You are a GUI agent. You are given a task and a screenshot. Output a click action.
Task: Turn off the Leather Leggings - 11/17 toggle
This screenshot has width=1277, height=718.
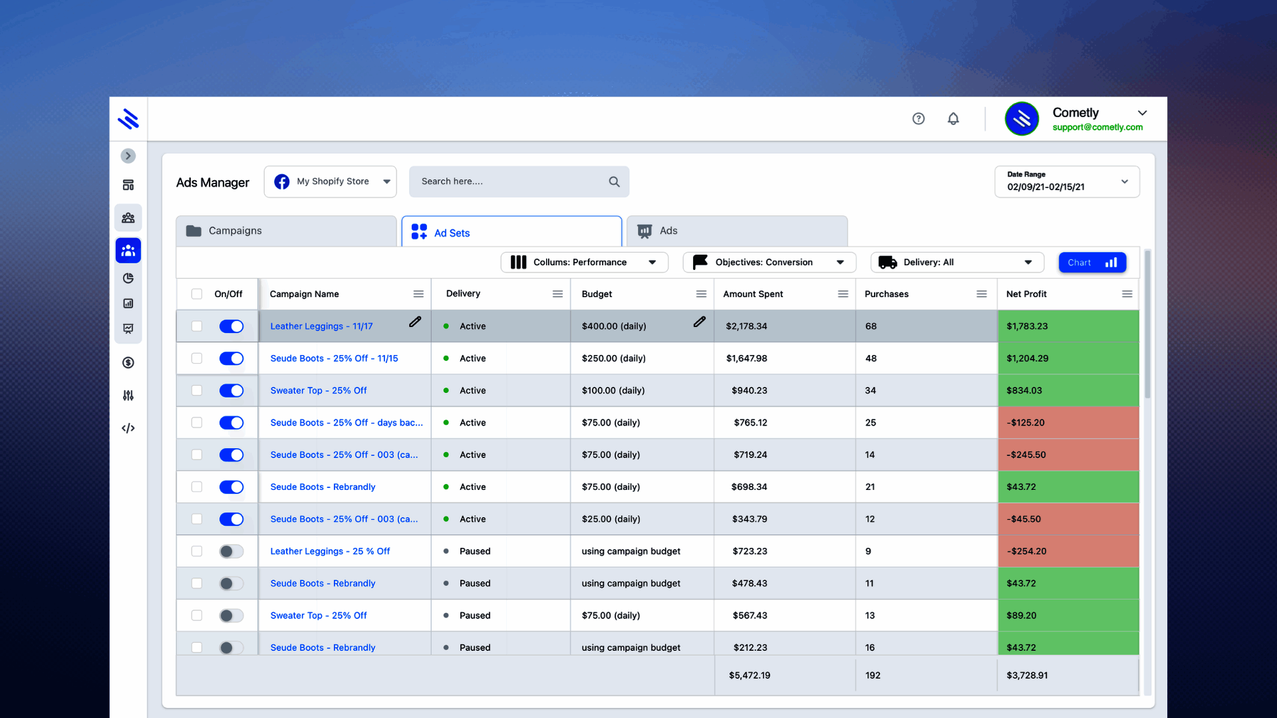[x=231, y=326]
